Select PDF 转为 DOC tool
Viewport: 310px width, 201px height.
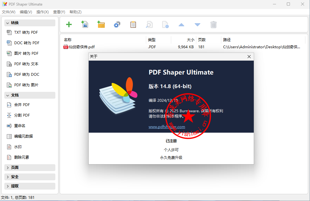(27, 75)
